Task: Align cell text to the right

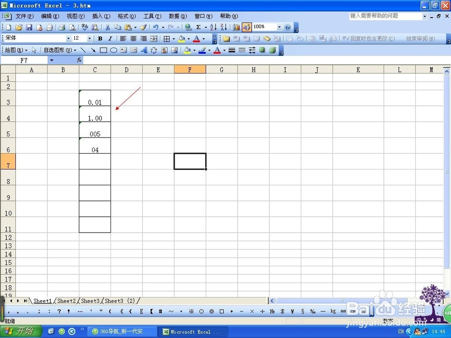Action: (143, 38)
